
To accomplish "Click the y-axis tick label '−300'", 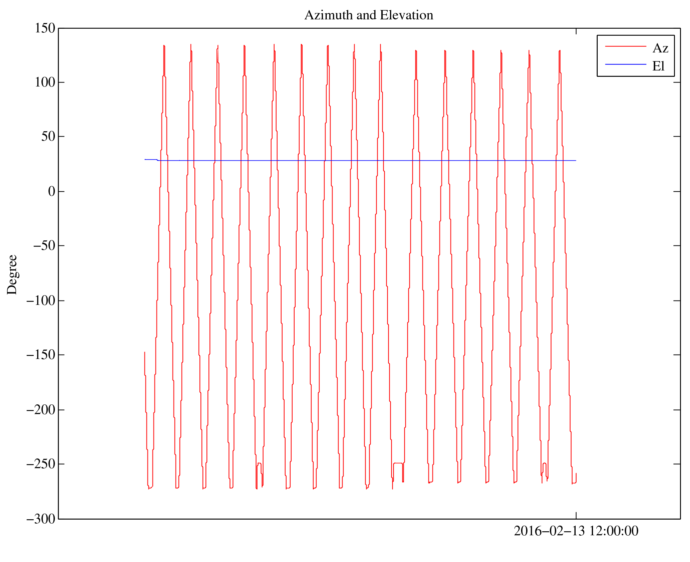I will coord(40,519).
